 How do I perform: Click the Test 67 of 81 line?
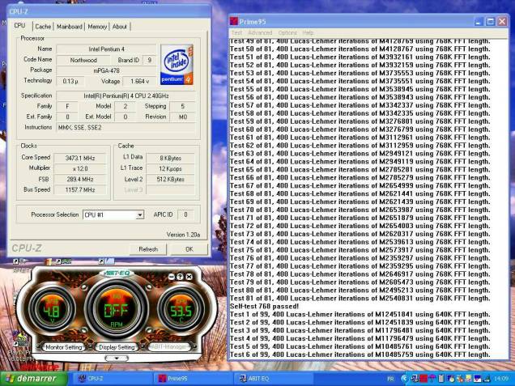360,186
